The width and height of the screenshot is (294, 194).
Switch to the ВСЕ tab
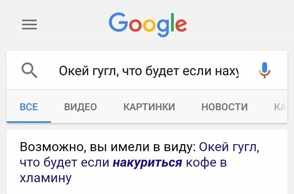[x=29, y=107]
